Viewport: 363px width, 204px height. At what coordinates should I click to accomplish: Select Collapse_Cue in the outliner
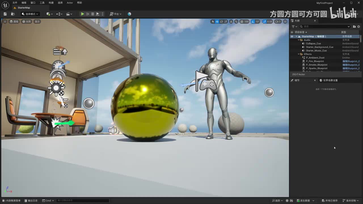tap(313, 44)
